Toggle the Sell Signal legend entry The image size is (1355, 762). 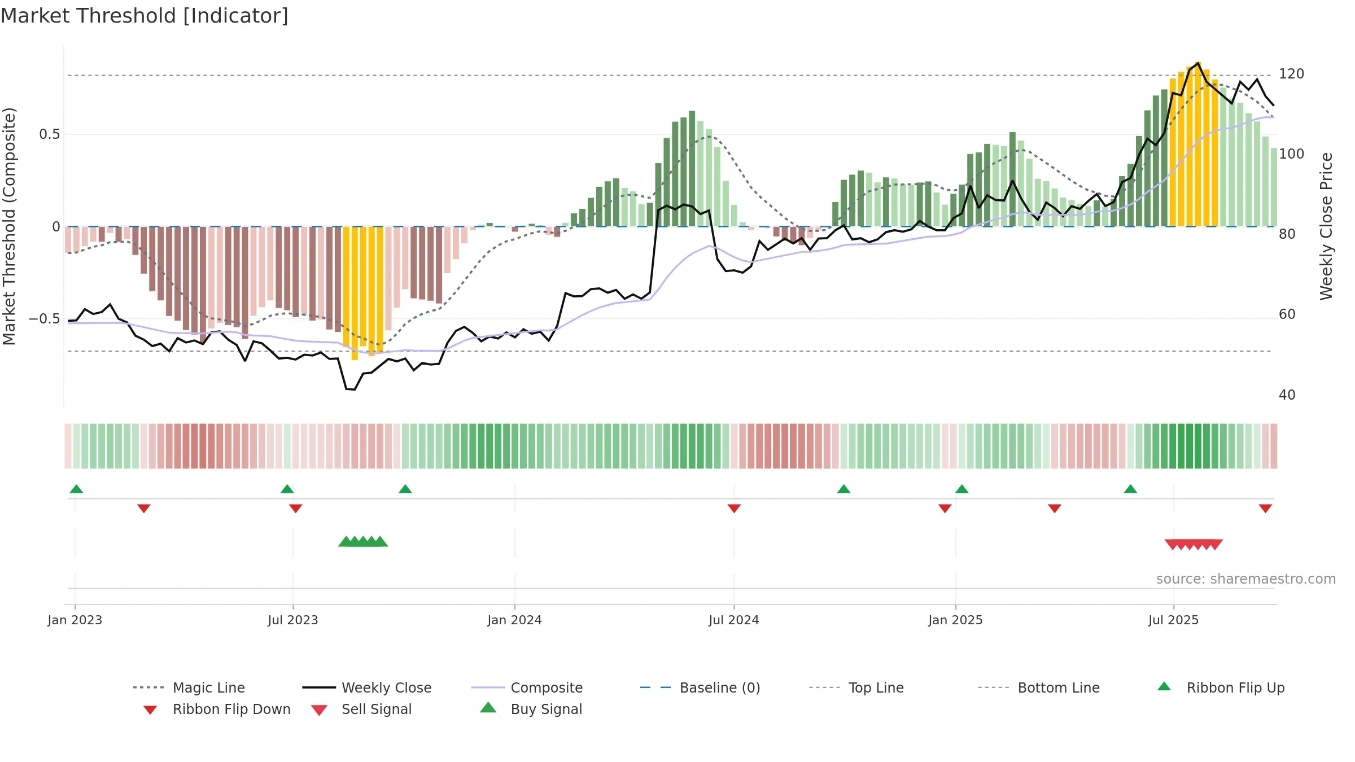tap(361, 709)
